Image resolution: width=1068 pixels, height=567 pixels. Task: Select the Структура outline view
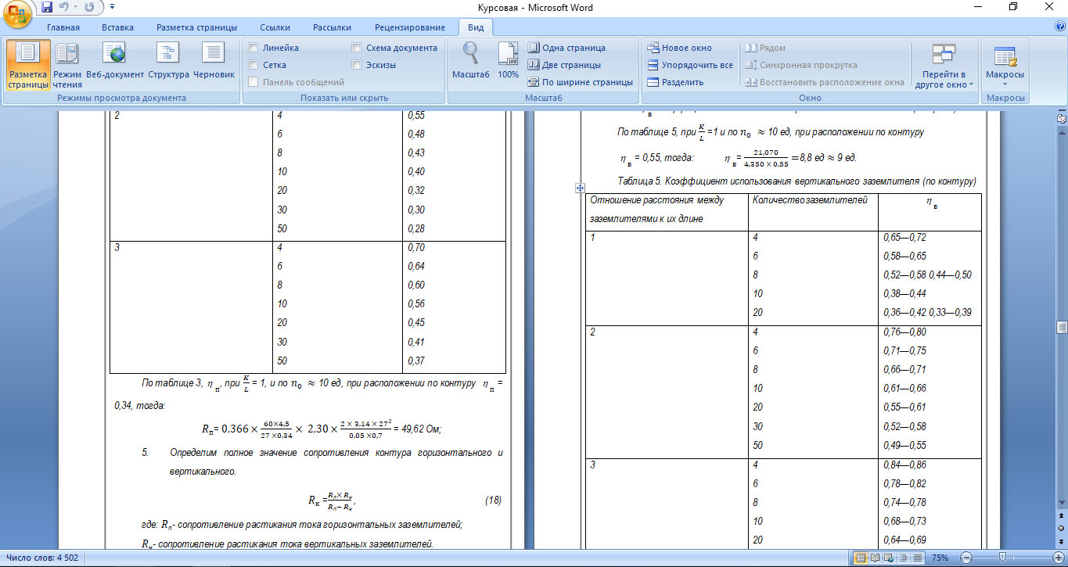(x=168, y=64)
